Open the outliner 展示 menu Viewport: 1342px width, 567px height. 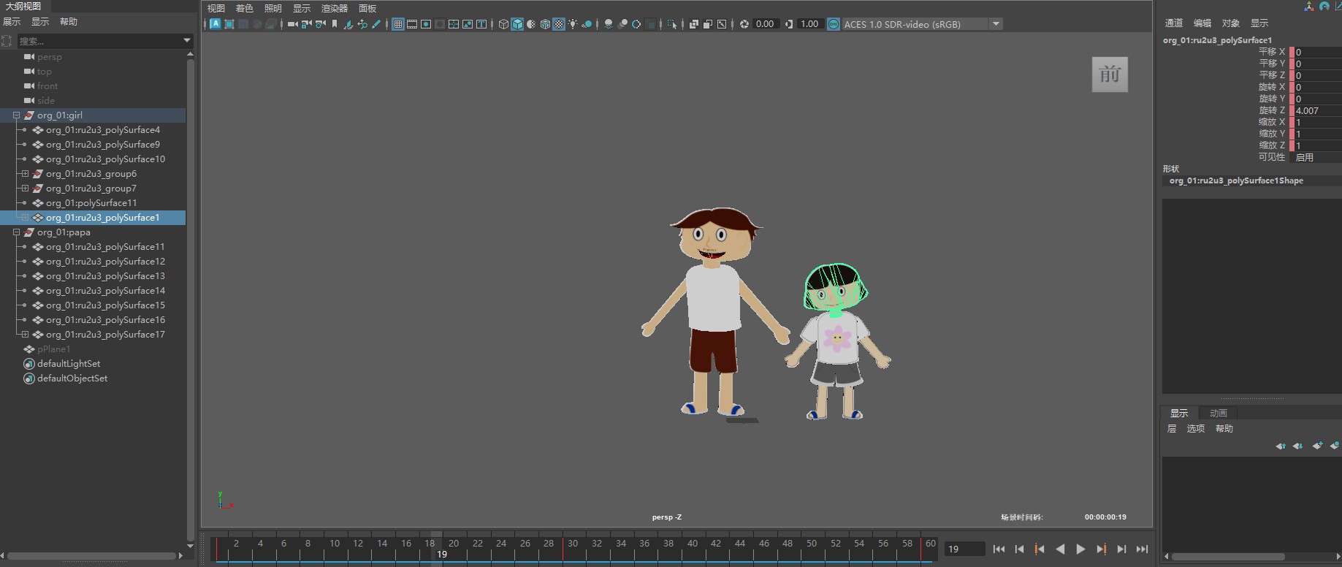pos(12,22)
